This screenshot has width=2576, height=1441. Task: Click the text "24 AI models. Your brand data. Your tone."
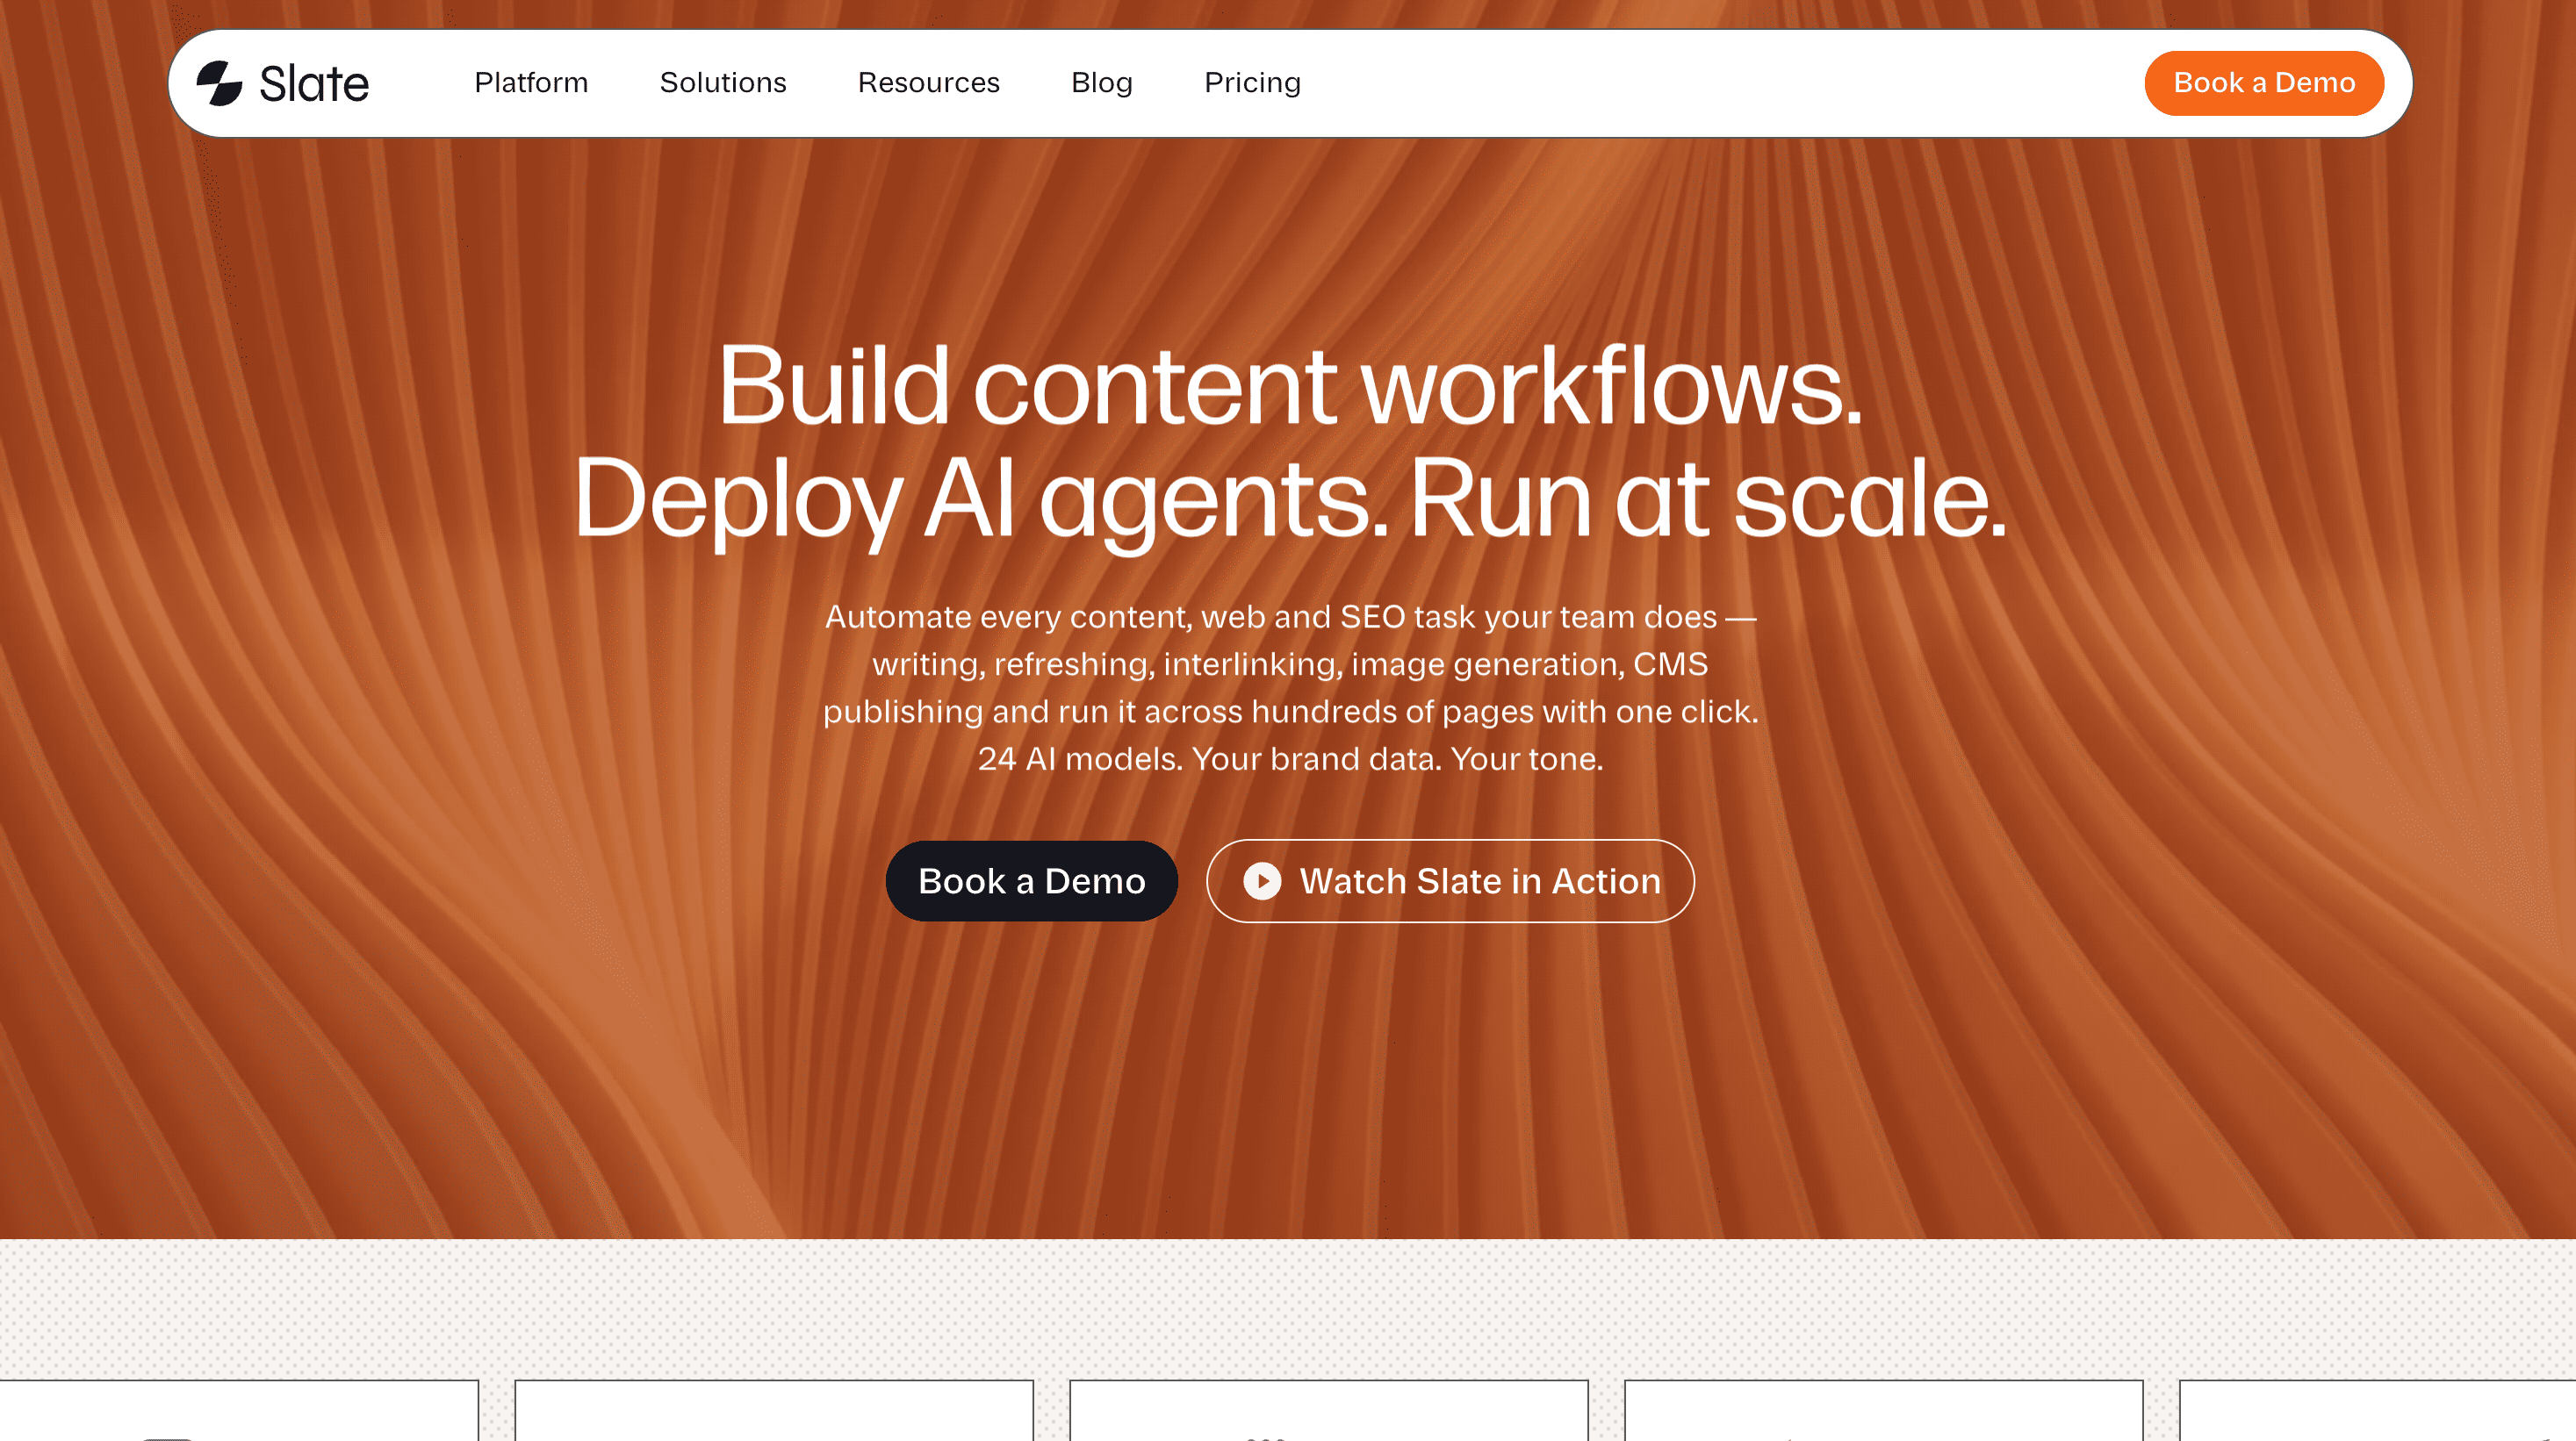[x=1290, y=759]
